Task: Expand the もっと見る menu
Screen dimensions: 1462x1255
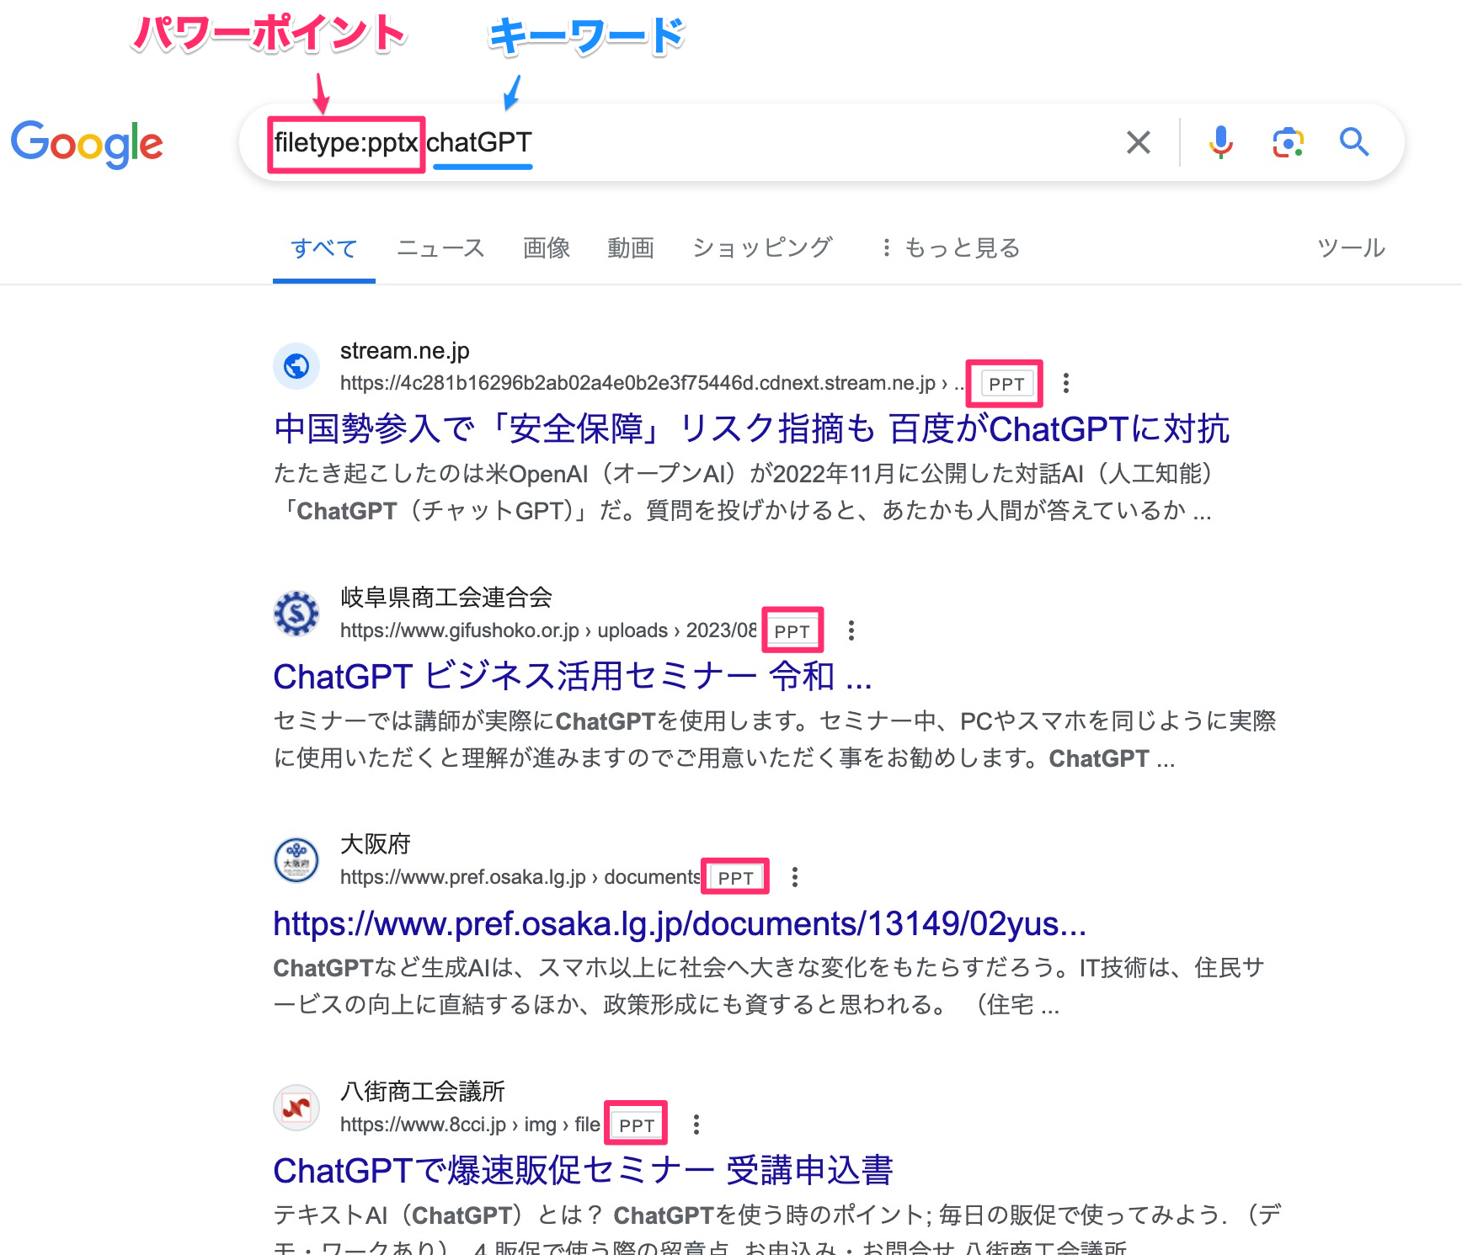Action: point(950,247)
